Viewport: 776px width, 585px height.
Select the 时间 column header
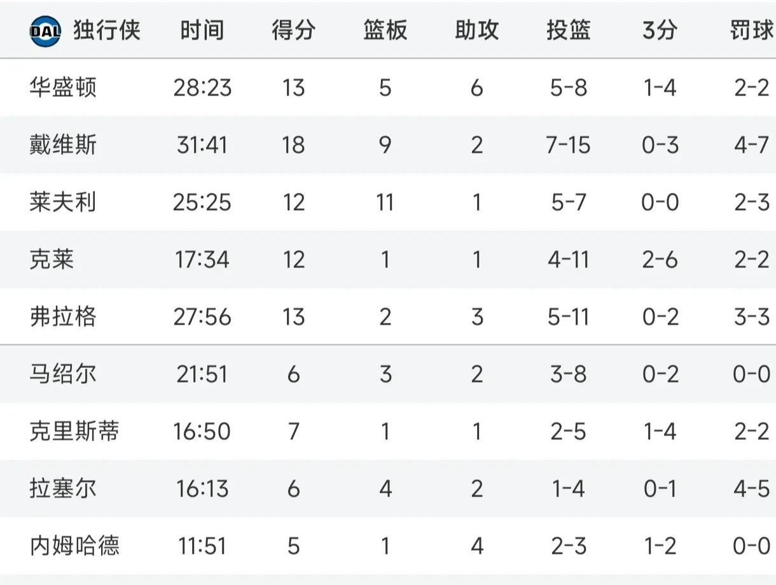(202, 31)
